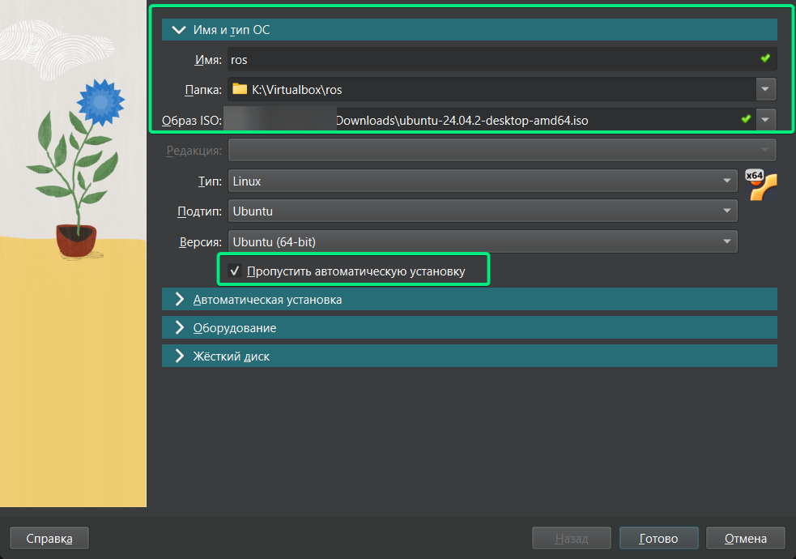The image size is (796, 559).
Task: Click the Подтип label
Action: (x=199, y=211)
